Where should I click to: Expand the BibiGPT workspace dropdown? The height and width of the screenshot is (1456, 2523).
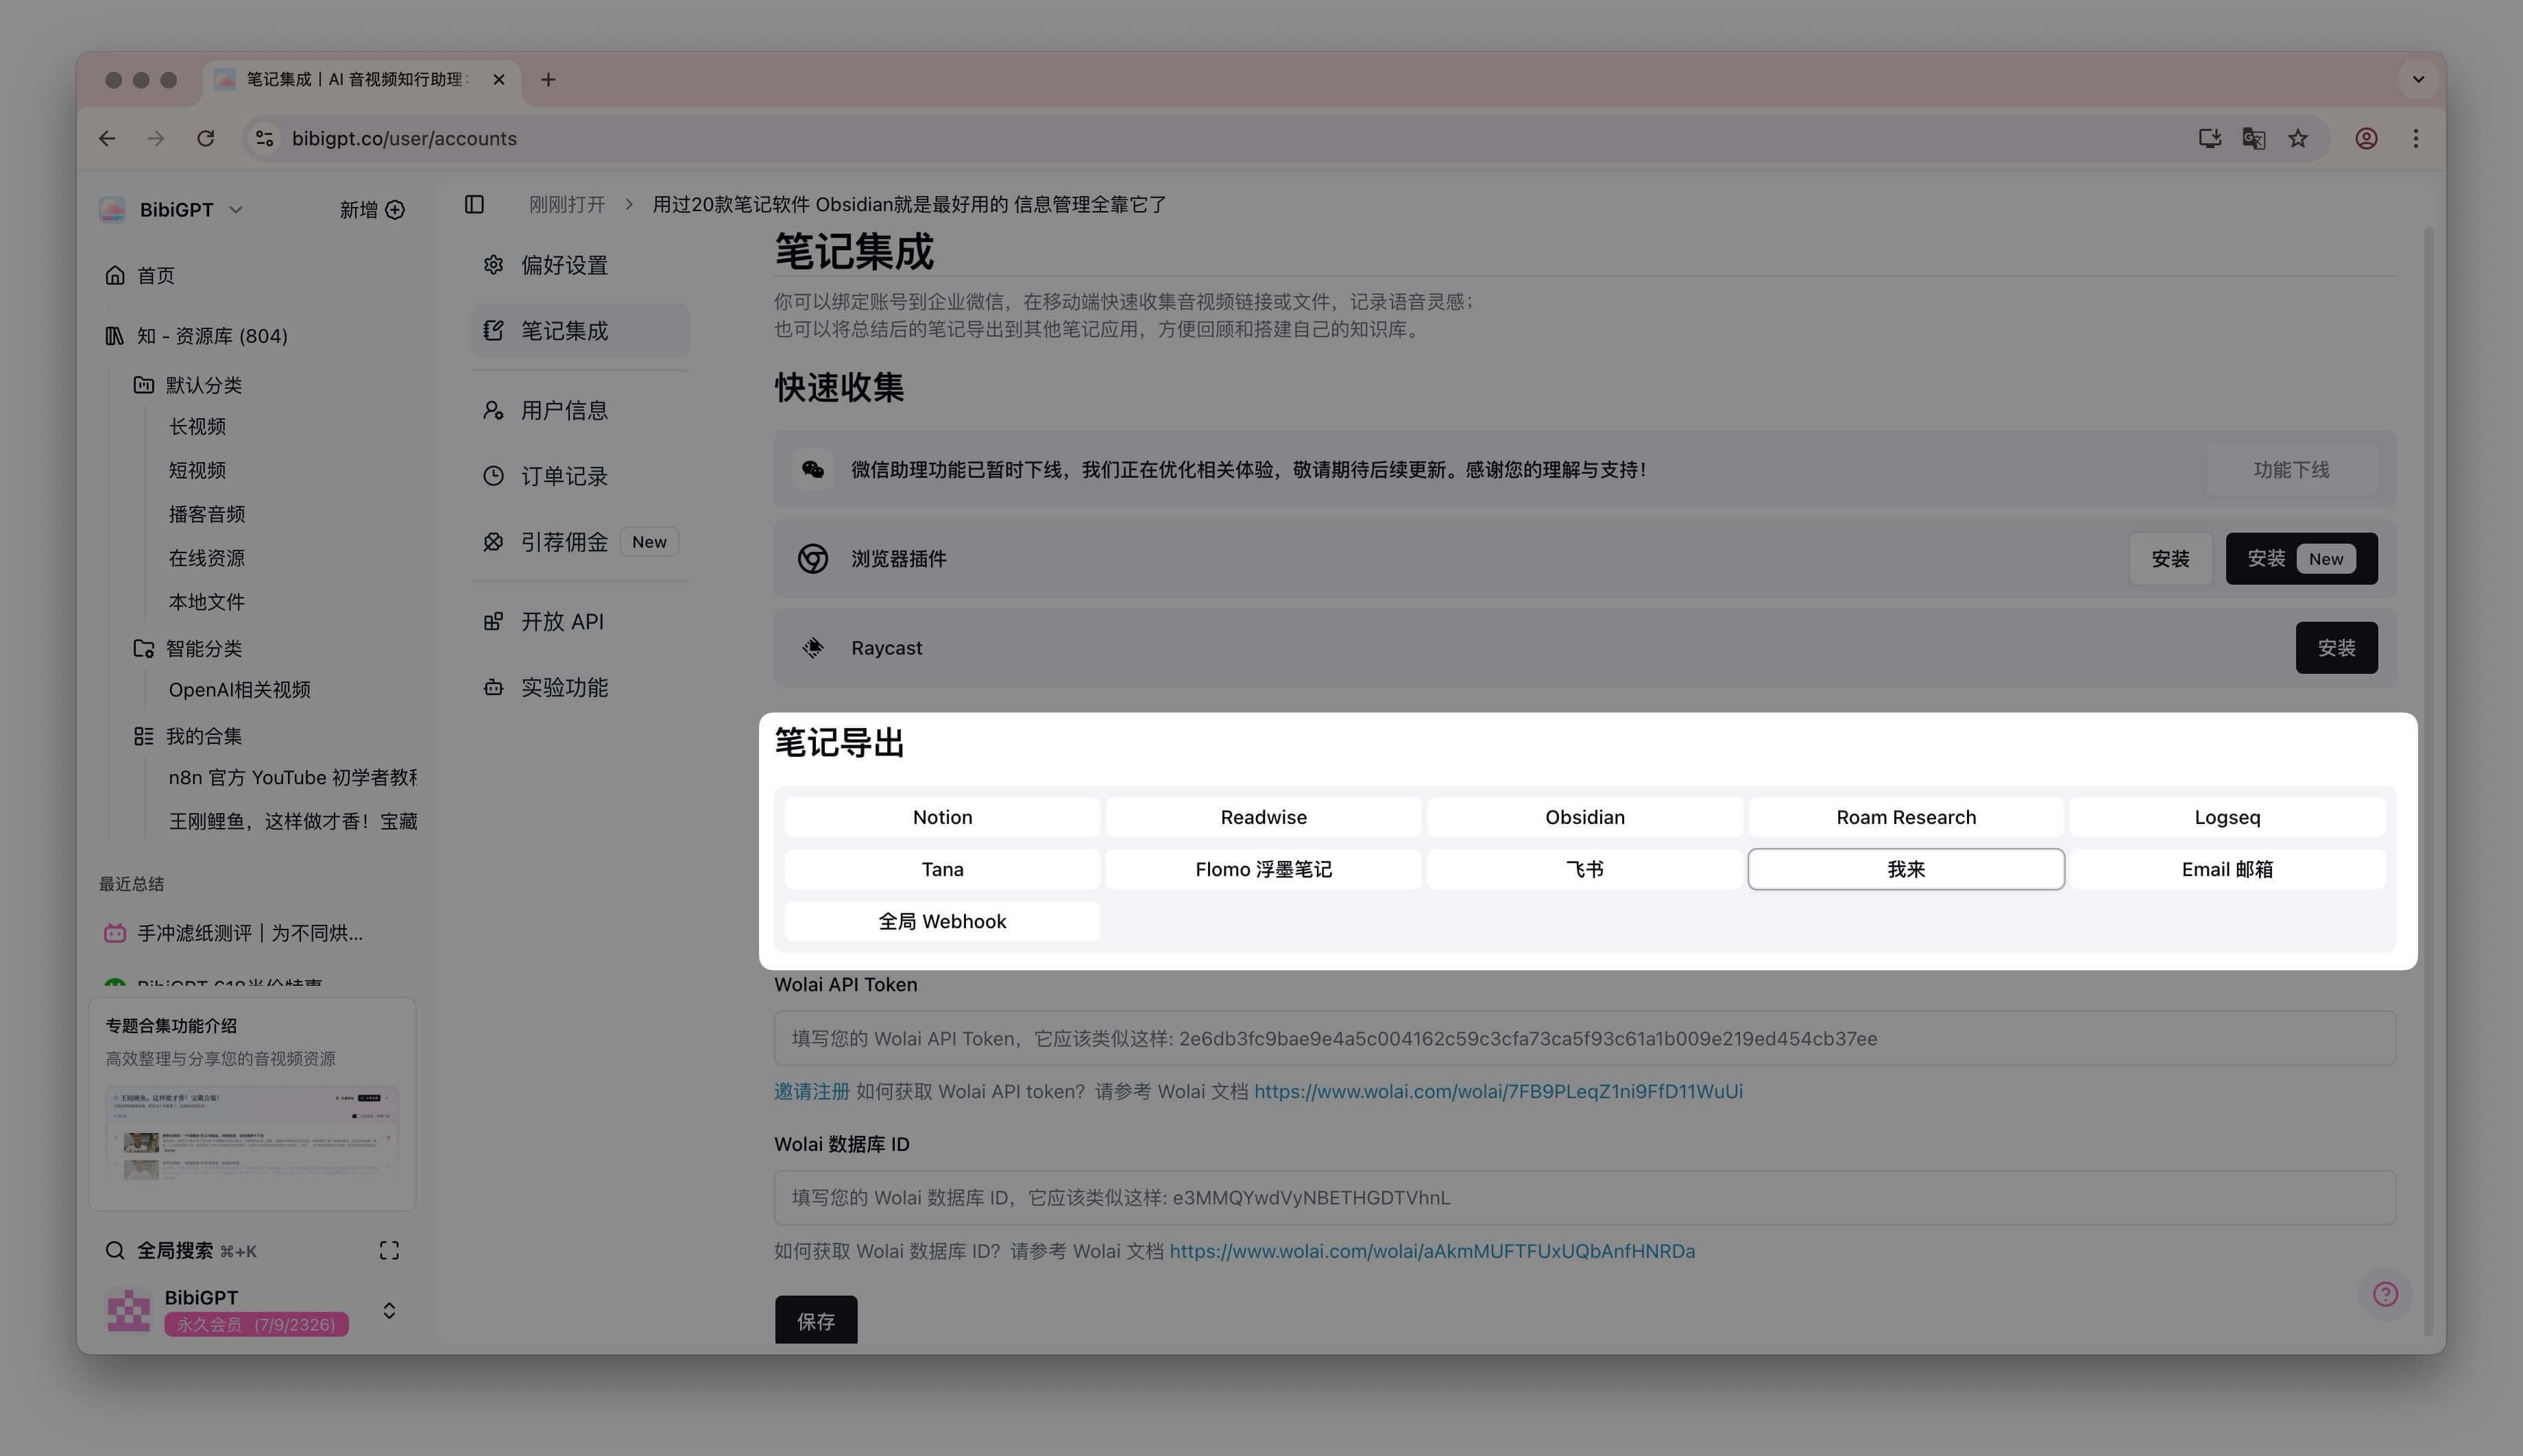coord(236,210)
